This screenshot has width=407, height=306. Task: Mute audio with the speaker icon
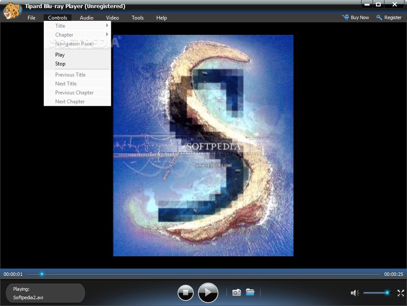(355, 293)
